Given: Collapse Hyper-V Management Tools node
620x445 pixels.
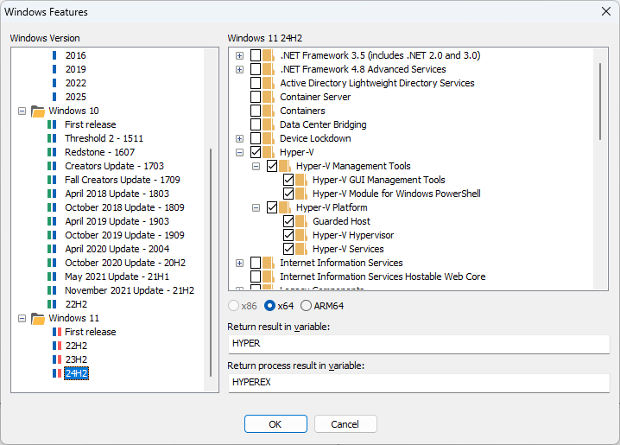Looking at the screenshot, I should point(256,167).
